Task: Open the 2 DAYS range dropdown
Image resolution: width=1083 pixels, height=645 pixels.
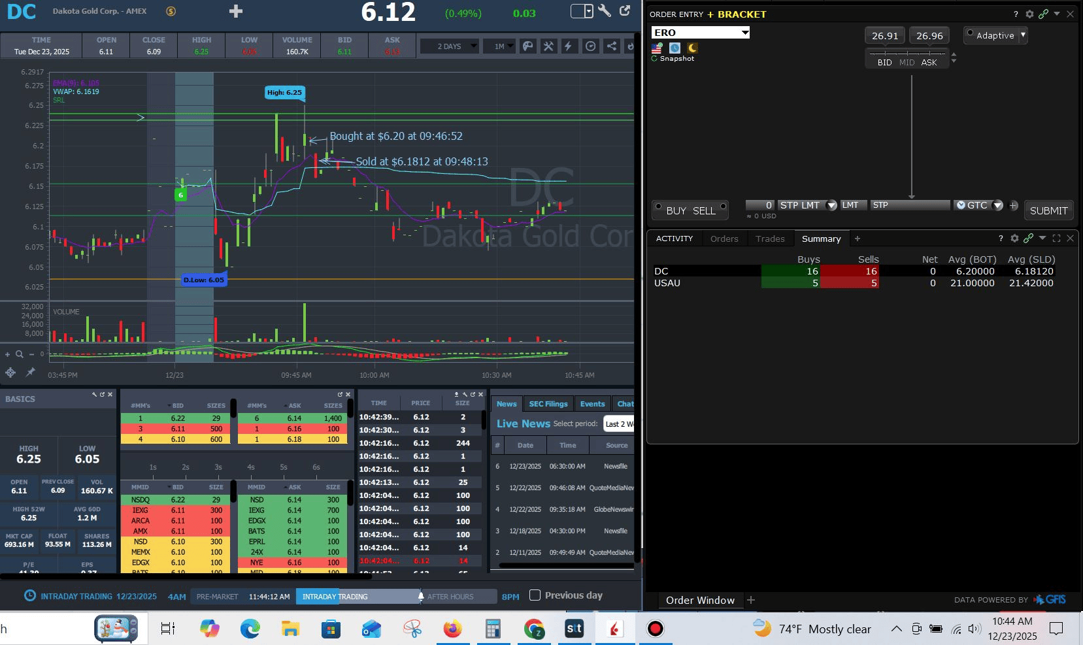Action: point(450,46)
